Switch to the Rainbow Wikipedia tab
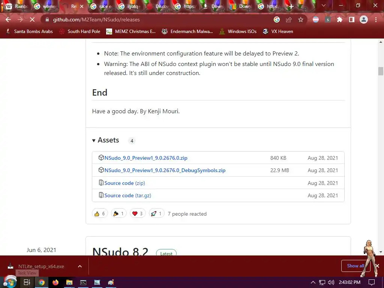 [x=16, y=6]
